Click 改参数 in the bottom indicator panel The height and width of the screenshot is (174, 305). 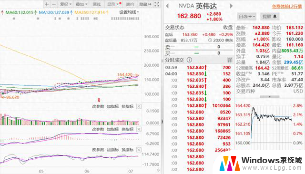98,150
